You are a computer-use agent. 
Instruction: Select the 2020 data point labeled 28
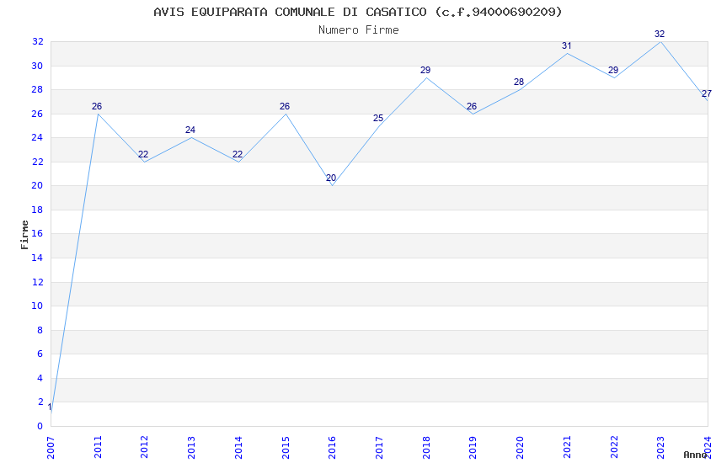519,82
